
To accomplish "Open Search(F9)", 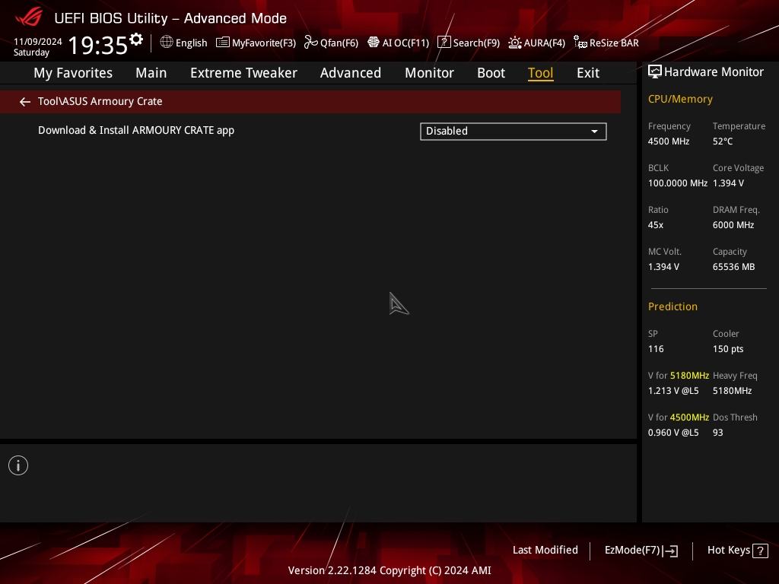I will tap(469, 43).
